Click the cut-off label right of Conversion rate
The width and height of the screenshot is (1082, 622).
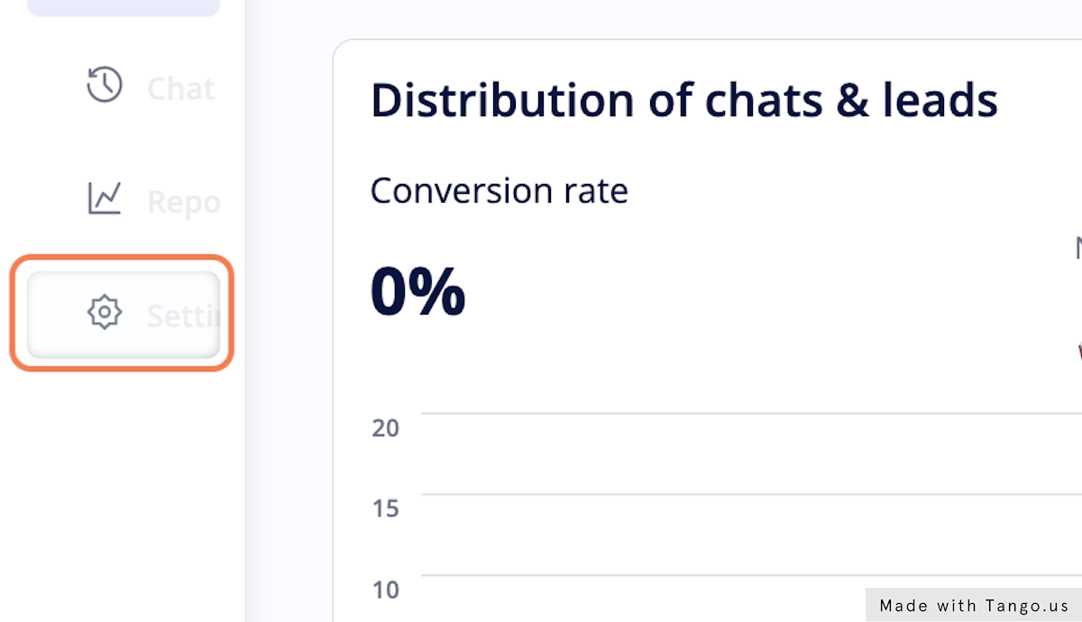[1078, 248]
